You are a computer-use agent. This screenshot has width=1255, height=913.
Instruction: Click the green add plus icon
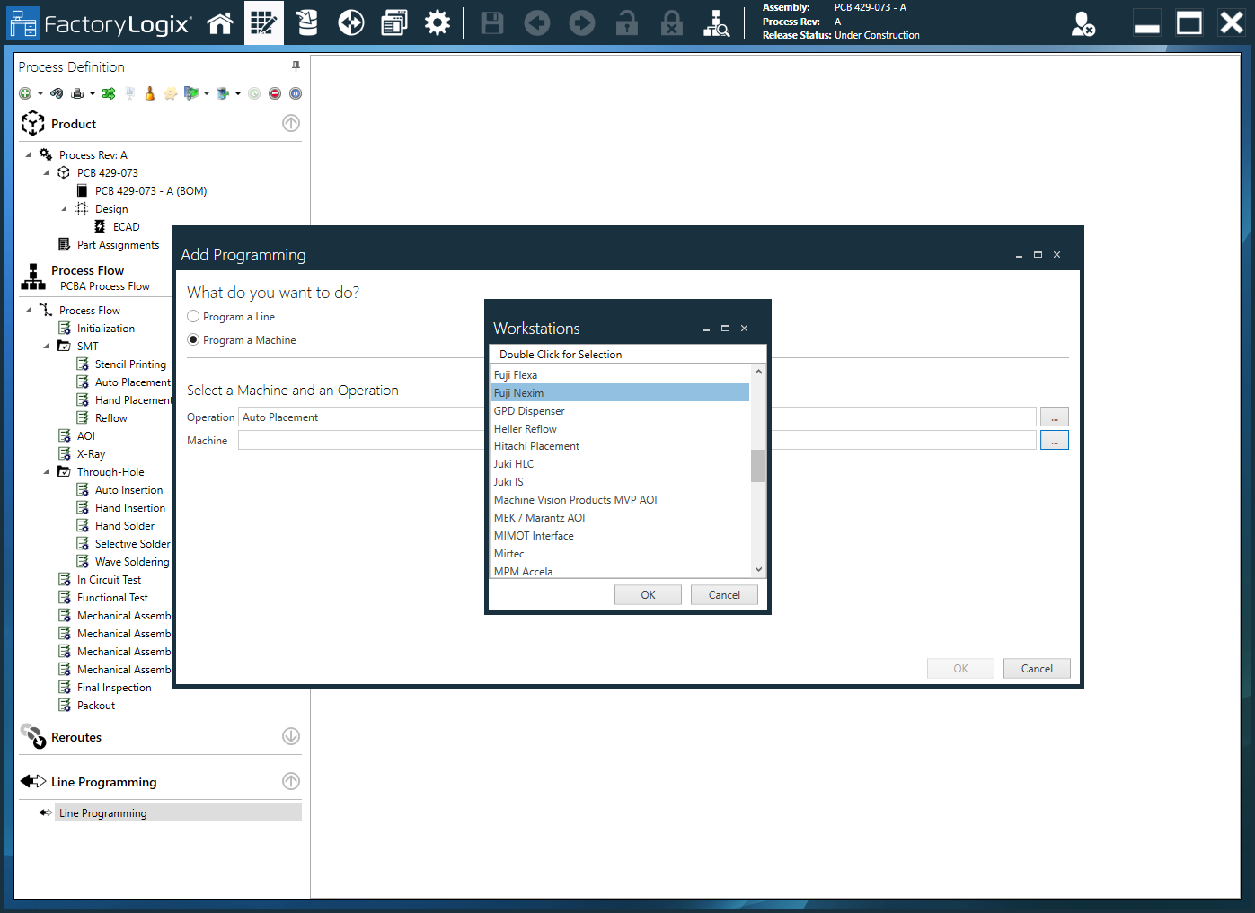25,93
